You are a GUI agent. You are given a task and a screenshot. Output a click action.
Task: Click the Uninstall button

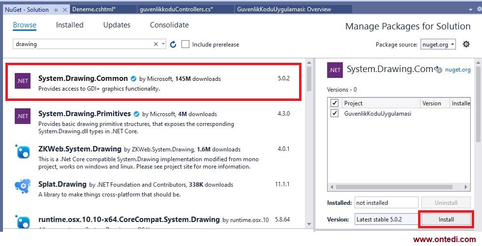tap(446, 203)
